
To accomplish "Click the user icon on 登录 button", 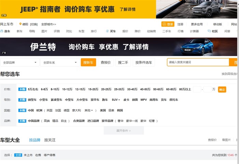I will click(x=164, y=24).
